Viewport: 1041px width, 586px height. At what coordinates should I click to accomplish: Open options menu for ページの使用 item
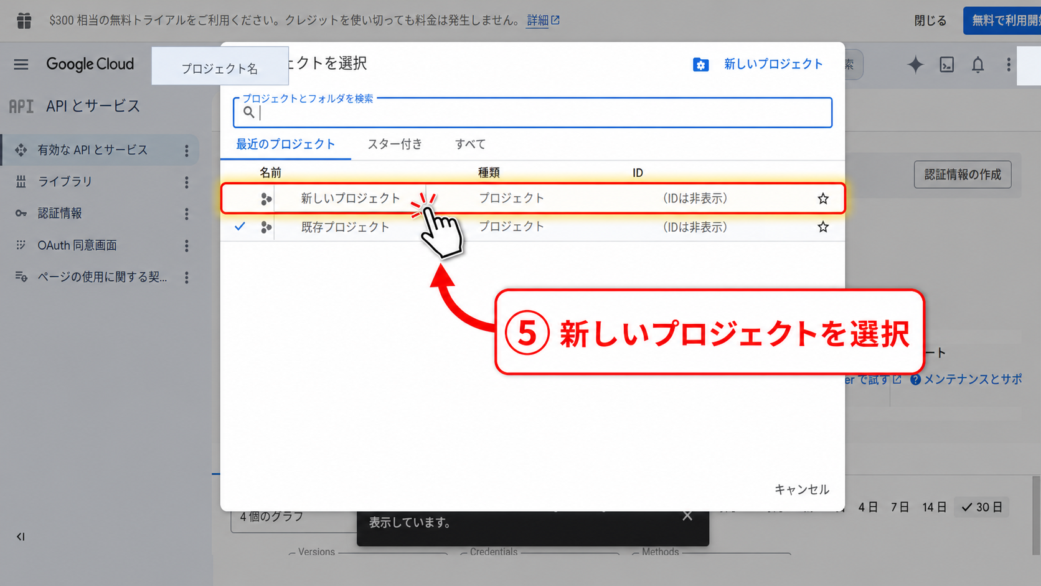186,278
